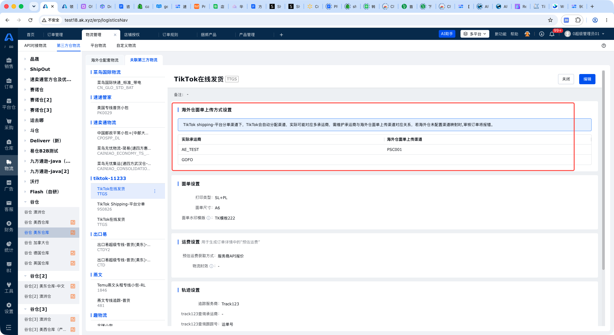614x335 pixels.
Task: Open the 统计 sidebar module
Action: 9,247
